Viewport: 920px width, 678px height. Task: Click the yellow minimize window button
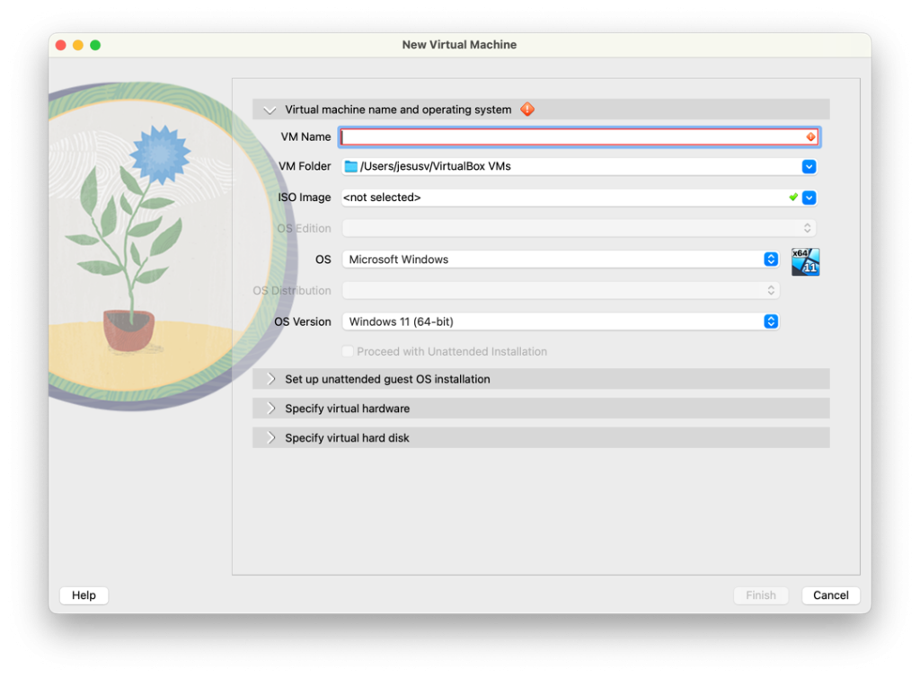click(x=78, y=45)
